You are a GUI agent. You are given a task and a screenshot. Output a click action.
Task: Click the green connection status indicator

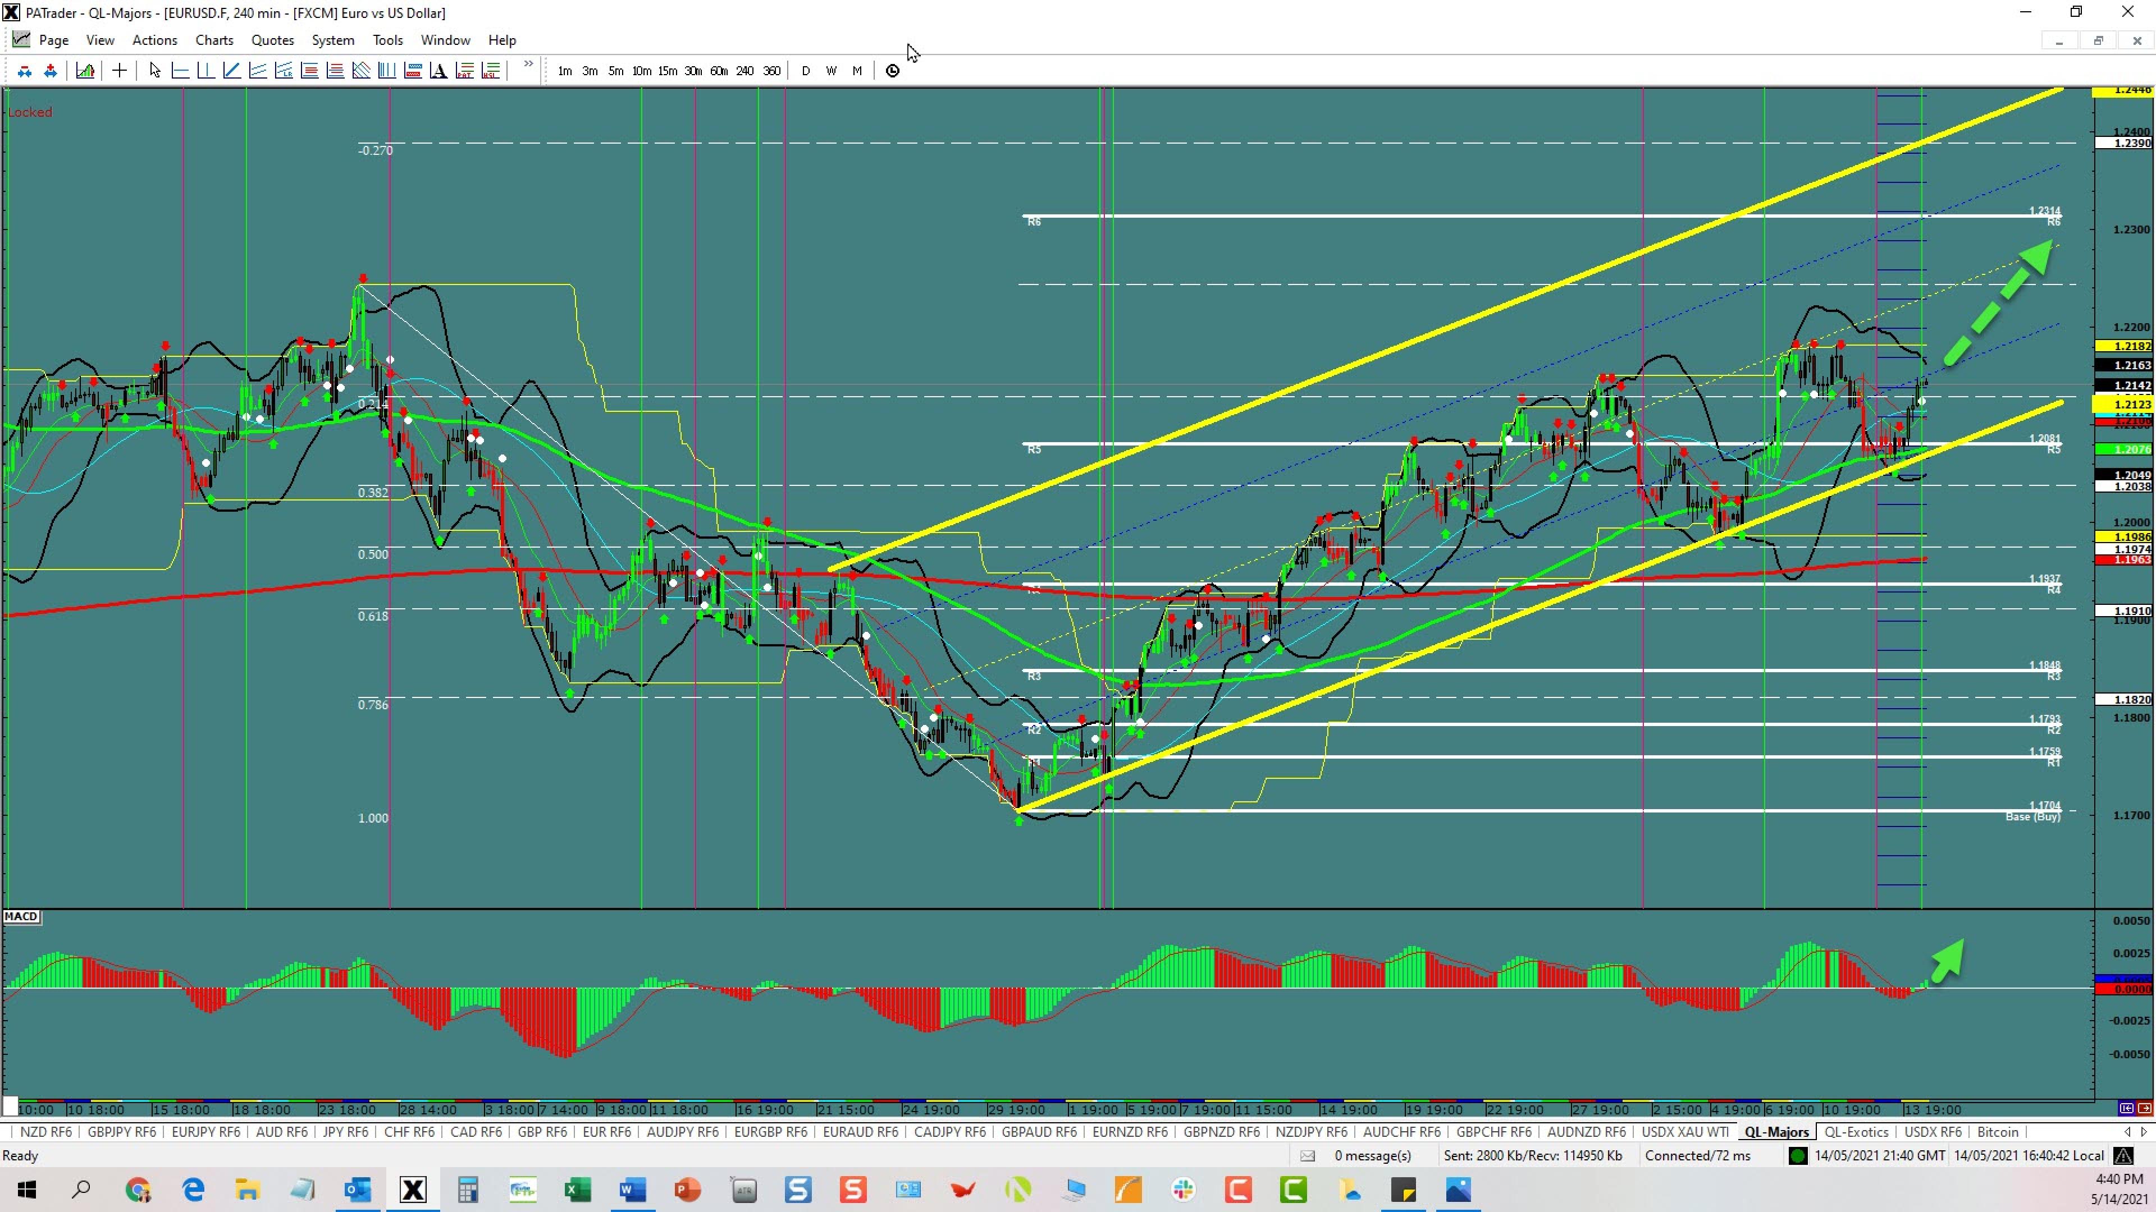[1798, 1156]
